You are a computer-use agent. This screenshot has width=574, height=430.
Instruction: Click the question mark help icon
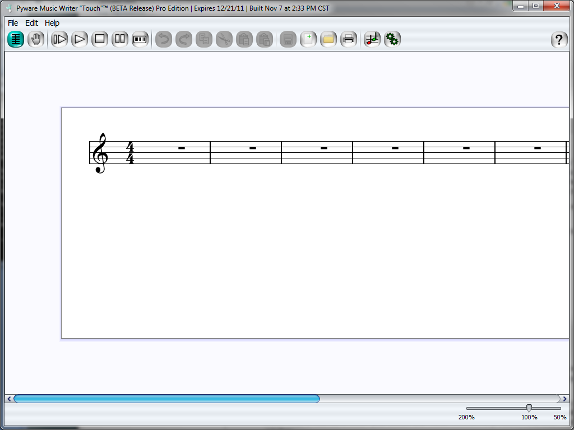[x=559, y=40]
